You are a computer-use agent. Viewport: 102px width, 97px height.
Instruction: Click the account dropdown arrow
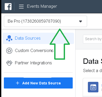tap(80, 21)
